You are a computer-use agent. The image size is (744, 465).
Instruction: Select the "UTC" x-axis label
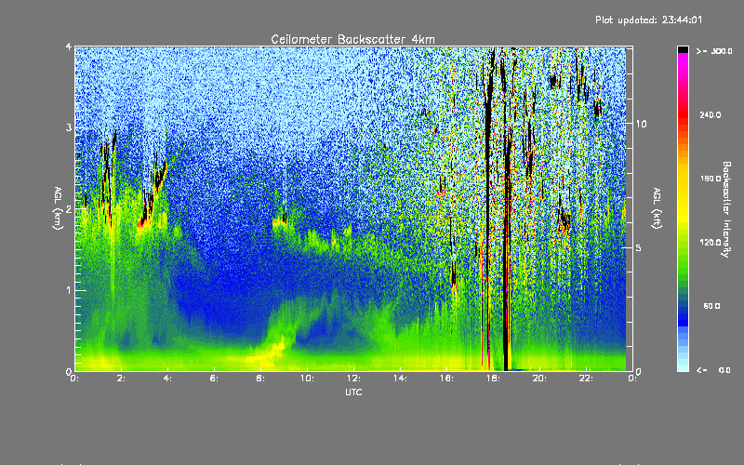click(353, 392)
